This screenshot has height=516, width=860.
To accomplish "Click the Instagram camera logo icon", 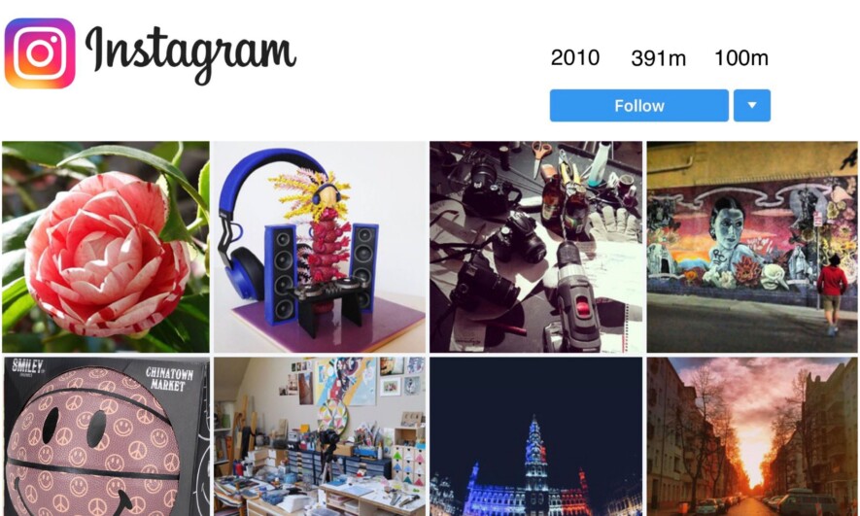I will 40,53.
